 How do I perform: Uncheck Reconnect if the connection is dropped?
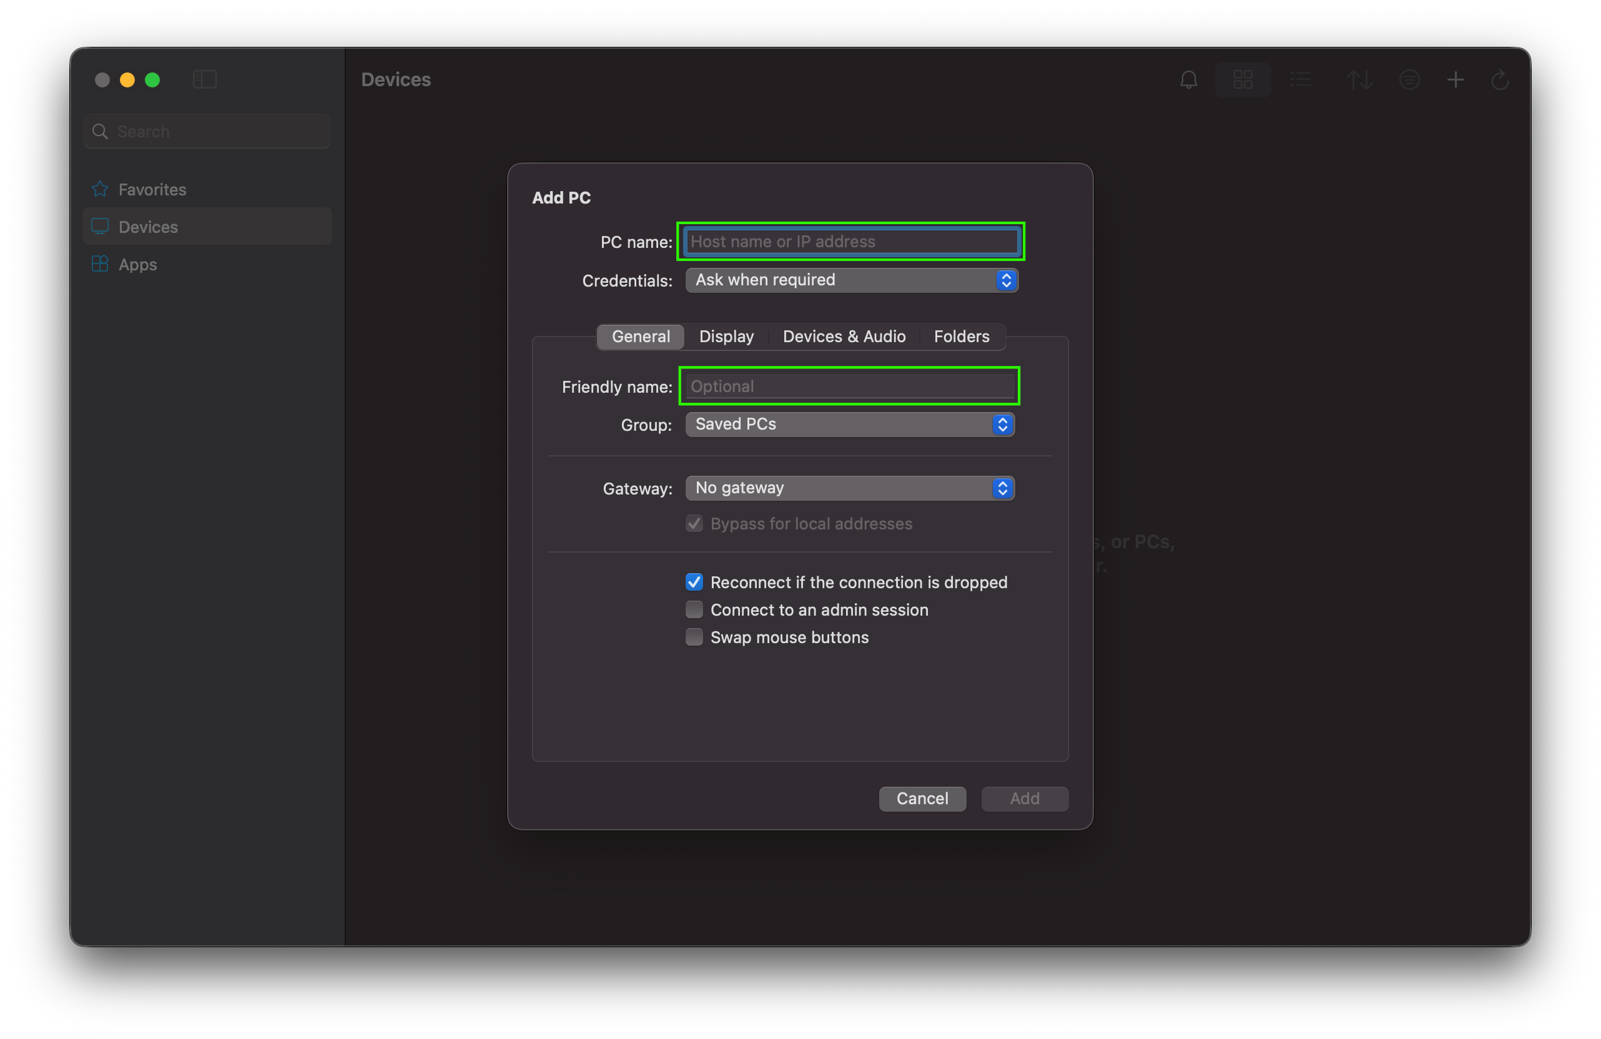click(694, 582)
